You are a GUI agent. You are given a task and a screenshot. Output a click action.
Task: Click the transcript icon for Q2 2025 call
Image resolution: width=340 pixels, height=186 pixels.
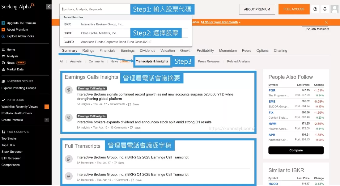tap(68, 159)
